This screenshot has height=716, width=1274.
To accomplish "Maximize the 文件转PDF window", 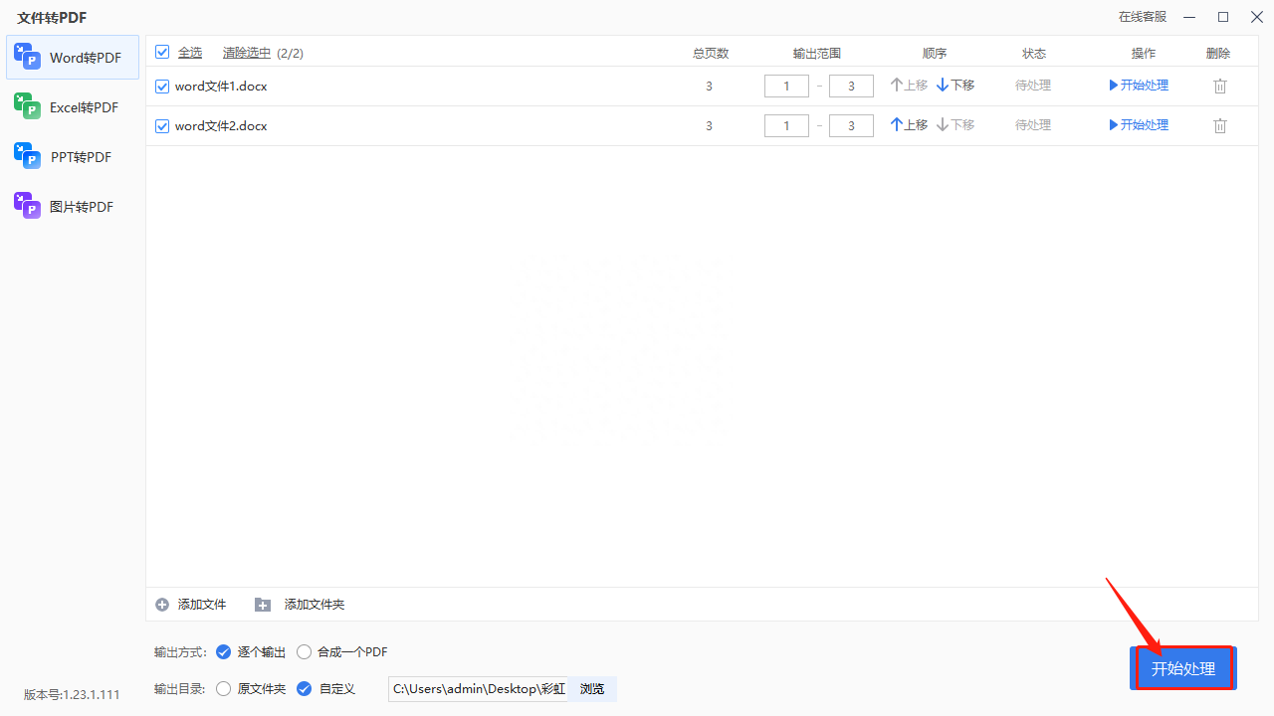I will tap(1223, 17).
